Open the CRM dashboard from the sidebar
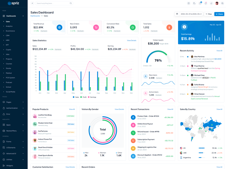 point(8,35)
